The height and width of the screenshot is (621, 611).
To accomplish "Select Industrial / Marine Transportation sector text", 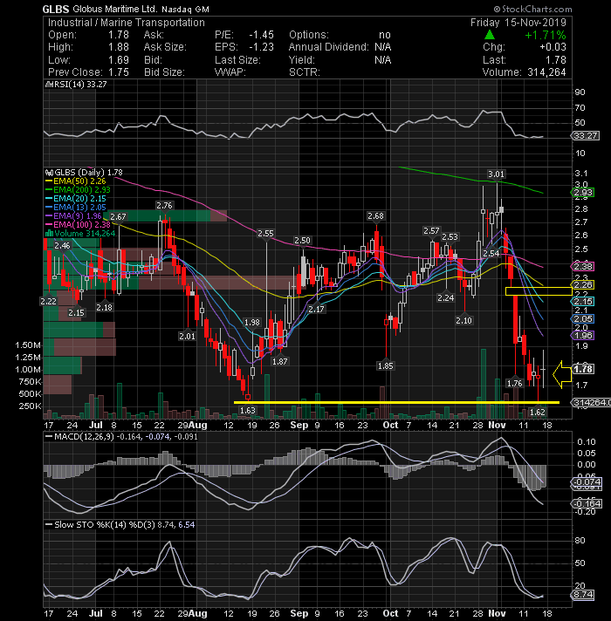I will click(x=127, y=23).
